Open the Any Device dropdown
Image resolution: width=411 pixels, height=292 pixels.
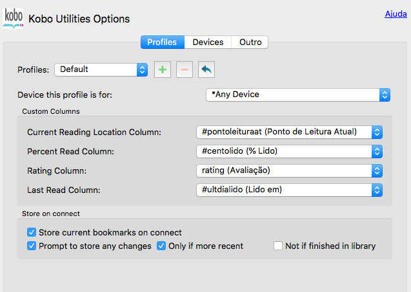coord(297,95)
